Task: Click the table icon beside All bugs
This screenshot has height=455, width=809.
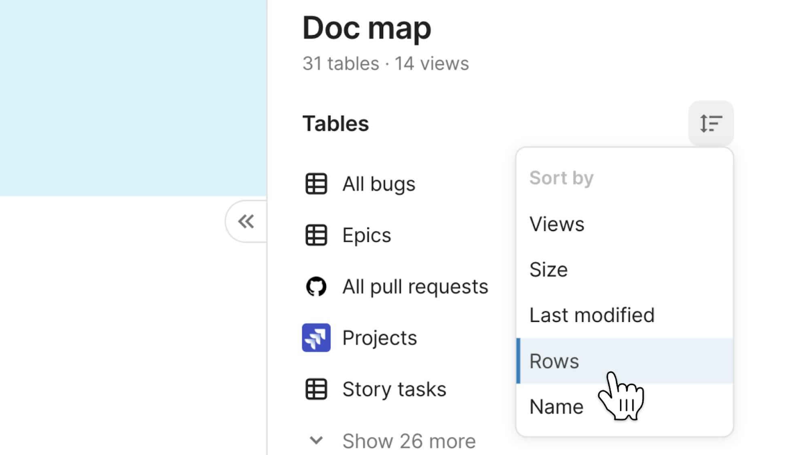Action: [x=316, y=184]
